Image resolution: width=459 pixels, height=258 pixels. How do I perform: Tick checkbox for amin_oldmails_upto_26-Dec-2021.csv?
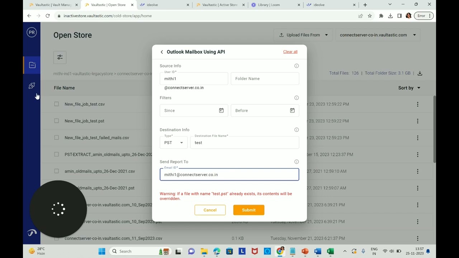click(56, 171)
